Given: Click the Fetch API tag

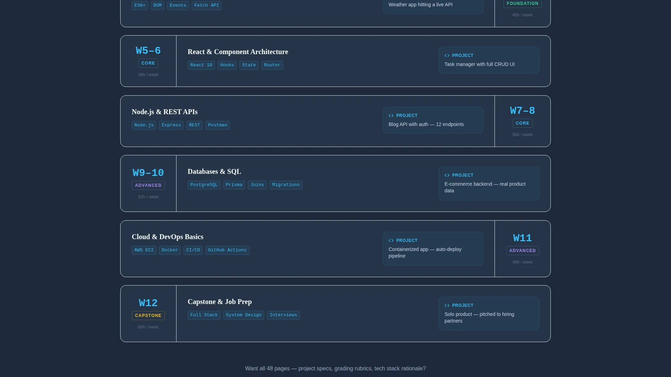Looking at the screenshot, I should (207, 6).
